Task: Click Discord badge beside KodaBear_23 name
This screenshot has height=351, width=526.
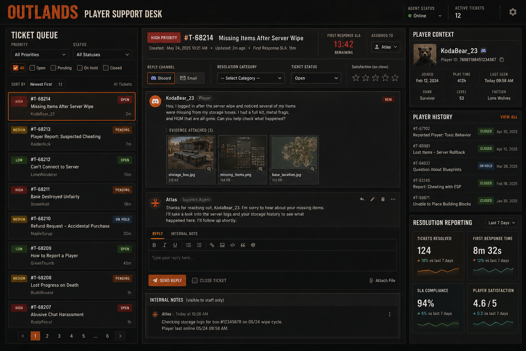Action: pos(483,51)
